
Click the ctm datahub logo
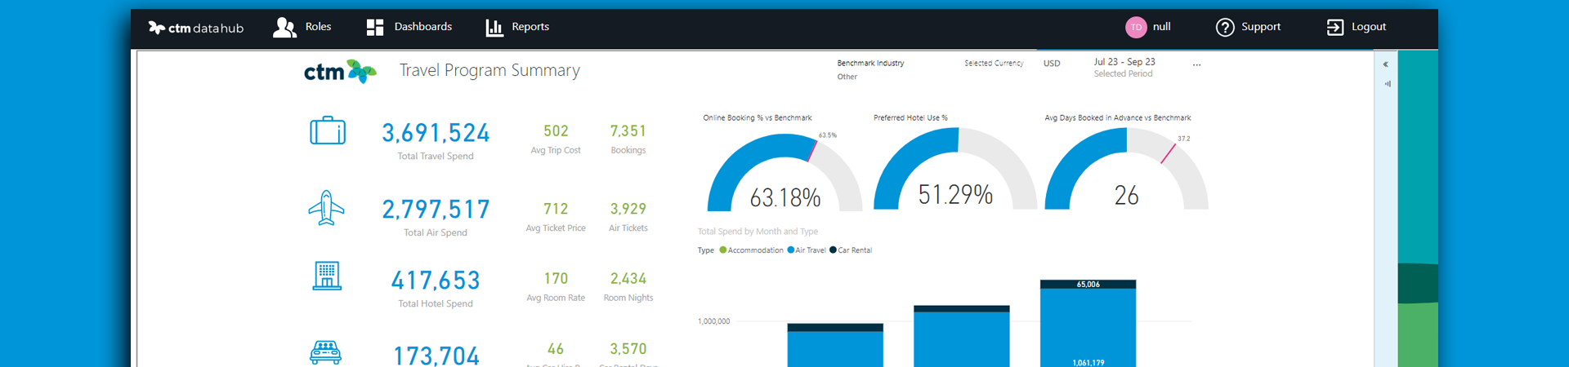tap(195, 28)
